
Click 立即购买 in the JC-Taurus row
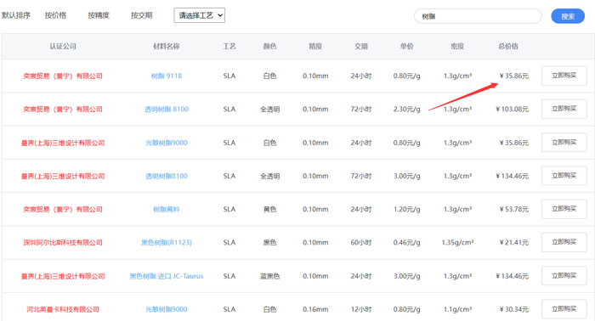point(564,276)
